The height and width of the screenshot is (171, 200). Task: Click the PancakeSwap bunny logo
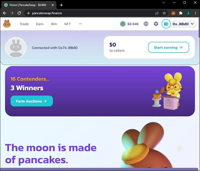7,24
